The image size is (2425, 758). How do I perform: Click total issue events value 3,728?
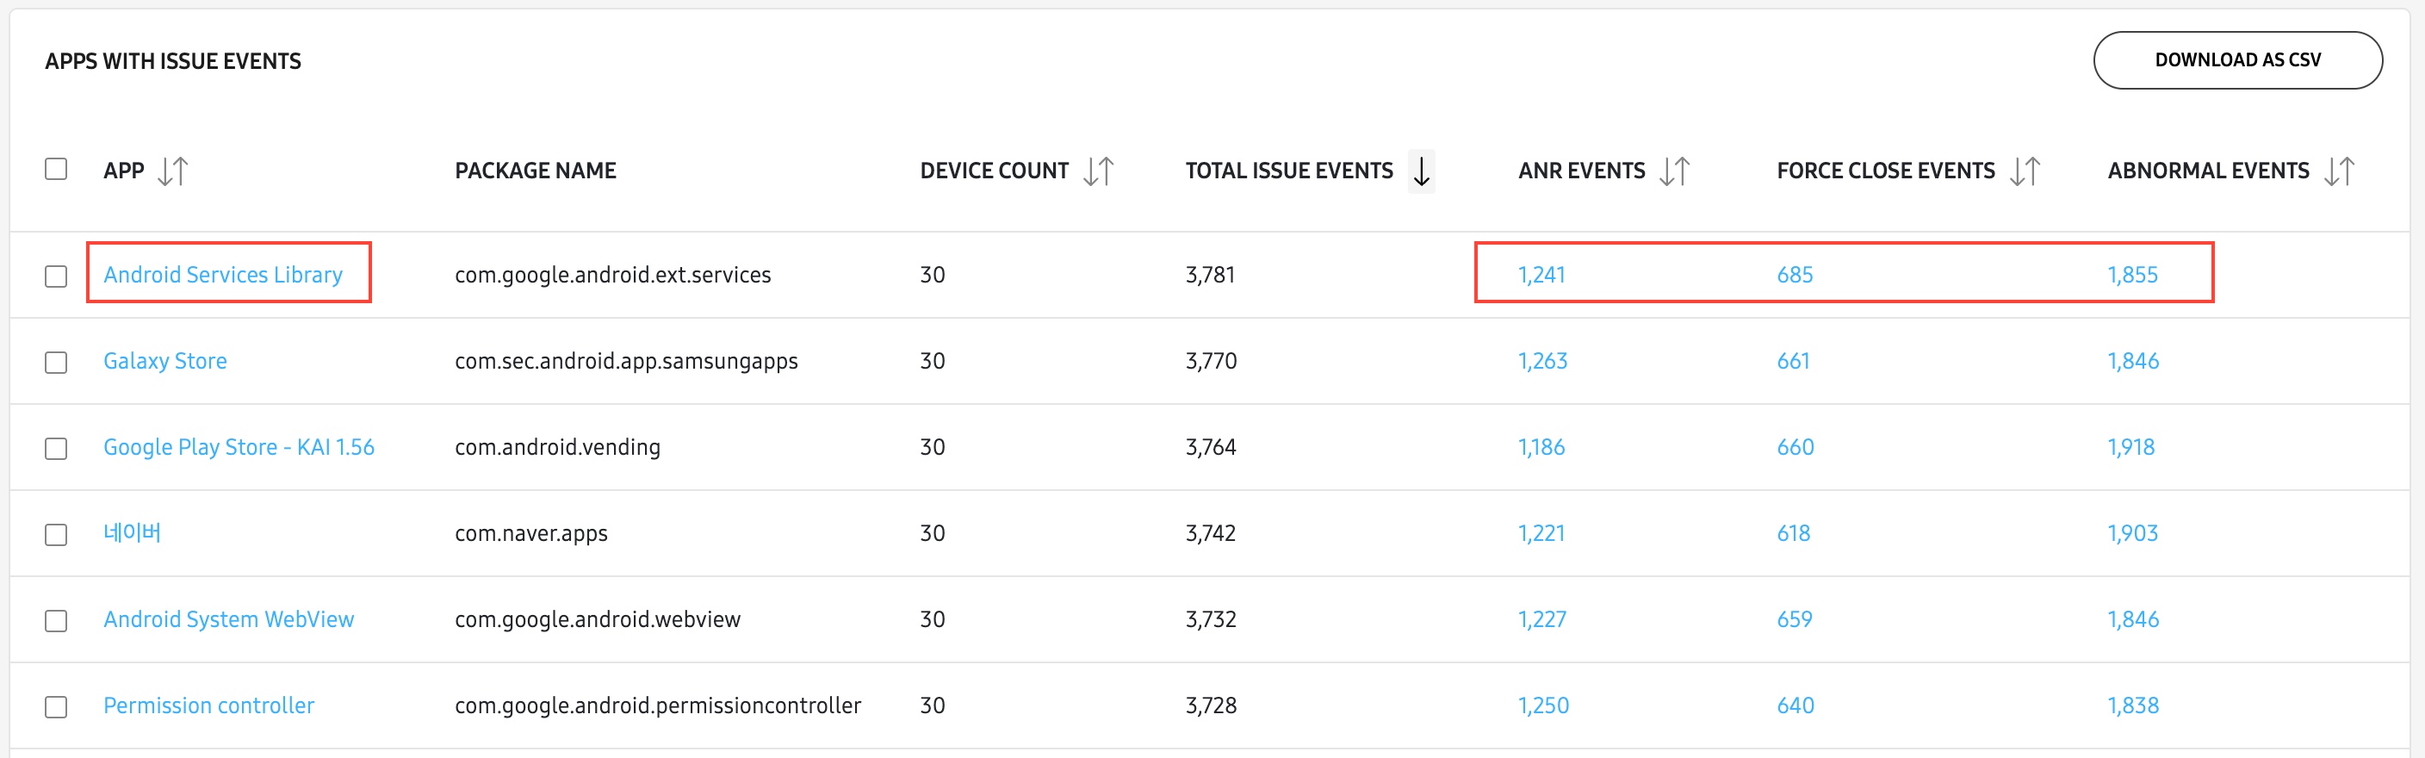1211,705
